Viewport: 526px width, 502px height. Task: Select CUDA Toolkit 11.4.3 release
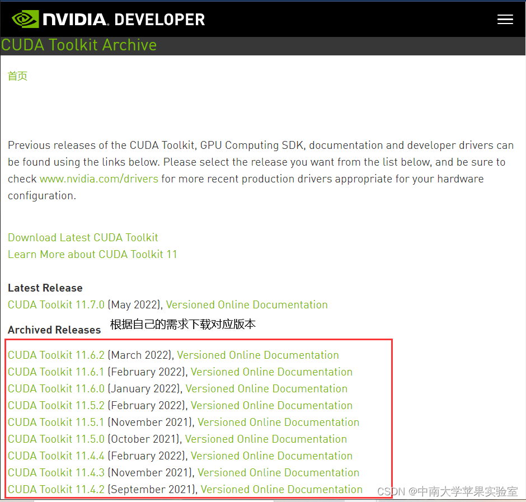56,472
